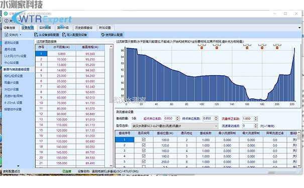Click the circular reset icon beside 使用默认配置
The width and height of the screenshot is (304, 188).
pyautogui.click(x=103, y=35)
